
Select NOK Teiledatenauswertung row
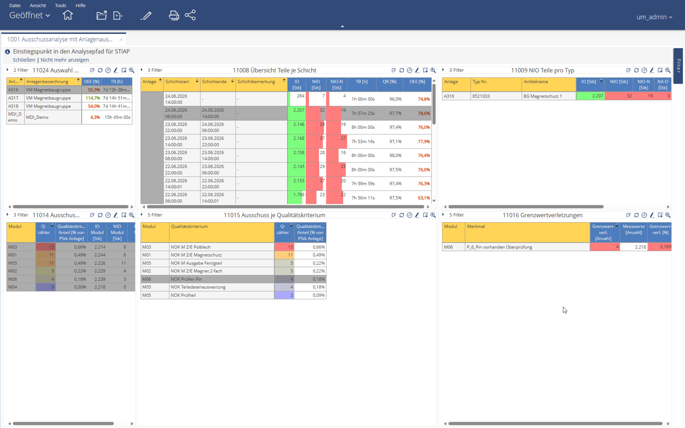coord(233,287)
